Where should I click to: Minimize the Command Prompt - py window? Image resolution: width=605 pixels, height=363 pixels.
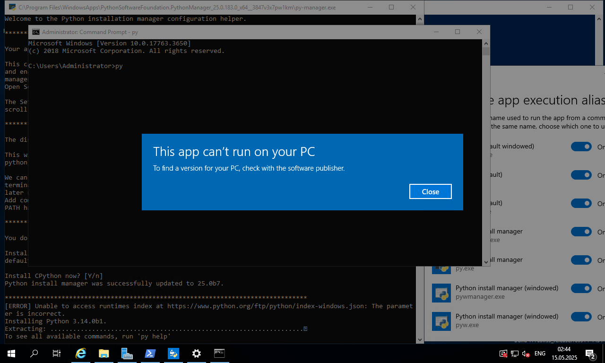tap(436, 32)
